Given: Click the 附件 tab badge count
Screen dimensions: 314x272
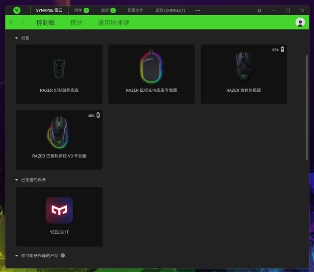Looking at the screenshot, I should [86, 10].
